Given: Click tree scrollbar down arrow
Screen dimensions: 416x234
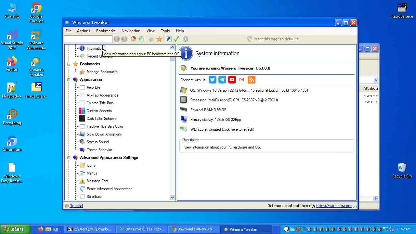Looking at the screenshot, I should (x=173, y=197).
